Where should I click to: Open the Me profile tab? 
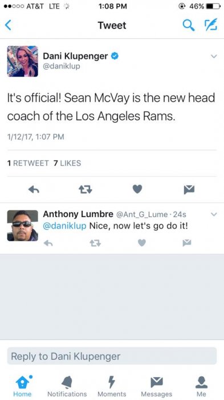pos(201,386)
